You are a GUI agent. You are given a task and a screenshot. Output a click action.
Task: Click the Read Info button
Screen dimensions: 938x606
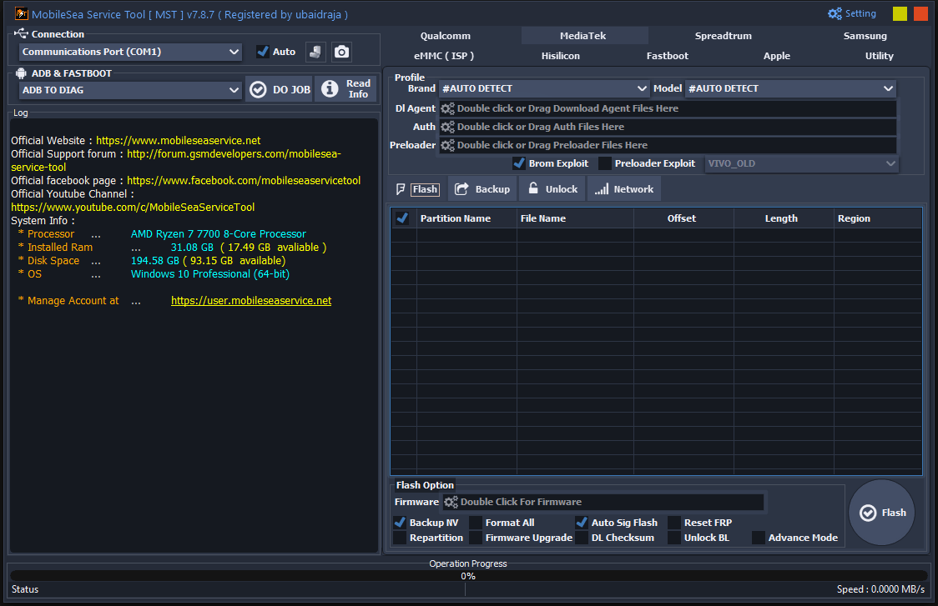tap(345, 89)
